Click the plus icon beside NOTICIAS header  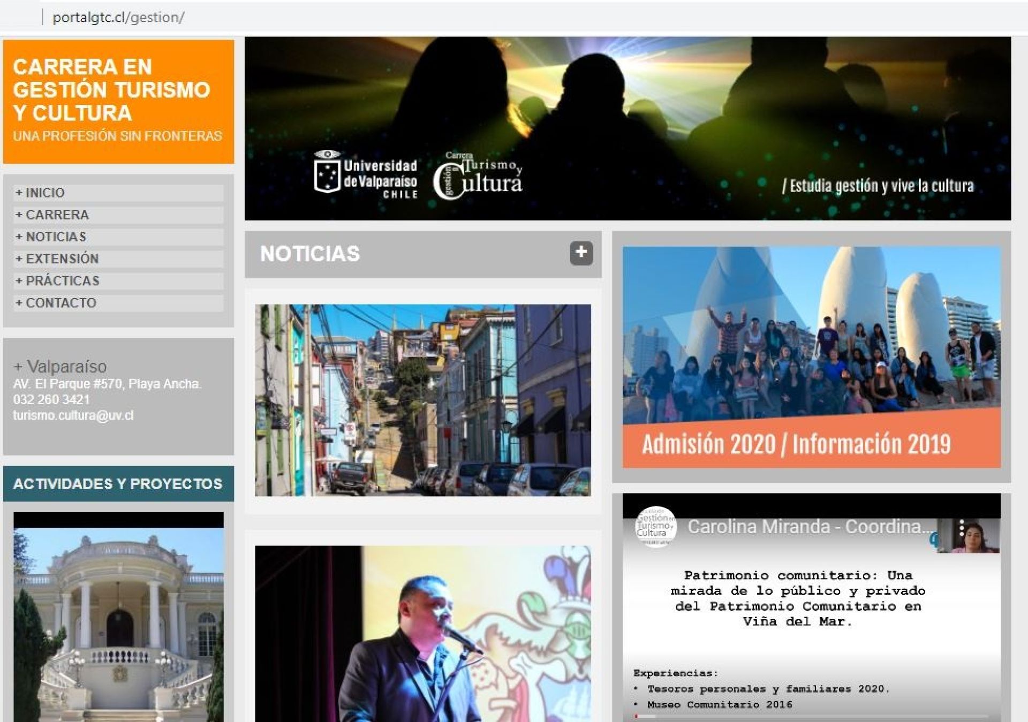coord(581,253)
